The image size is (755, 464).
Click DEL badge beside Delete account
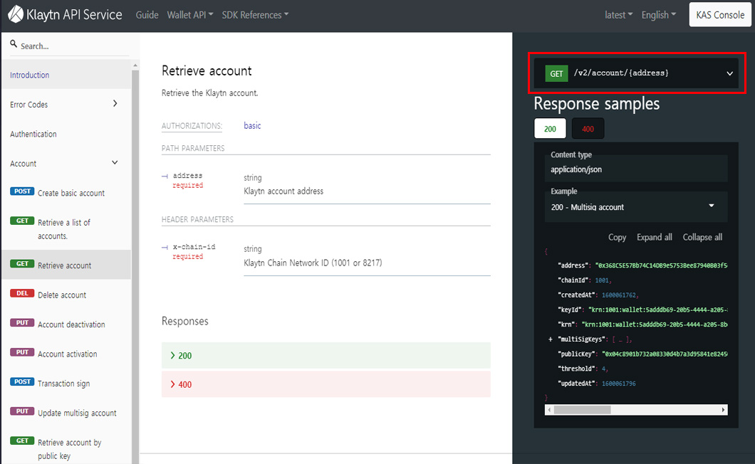[22, 293]
